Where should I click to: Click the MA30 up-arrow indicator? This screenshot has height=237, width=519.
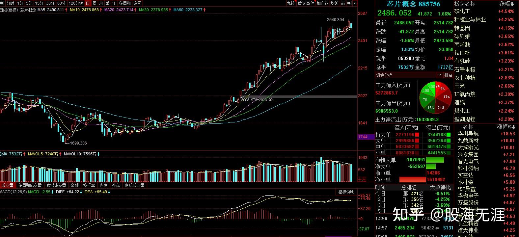[170, 10]
